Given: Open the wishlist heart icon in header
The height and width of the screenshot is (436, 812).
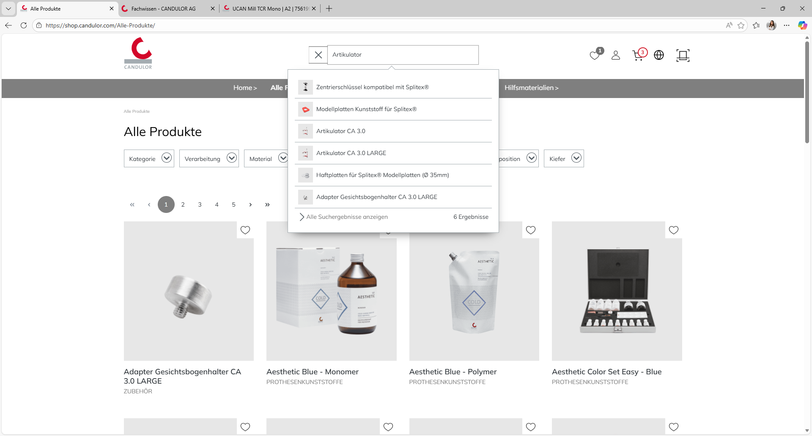Looking at the screenshot, I should pos(595,55).
